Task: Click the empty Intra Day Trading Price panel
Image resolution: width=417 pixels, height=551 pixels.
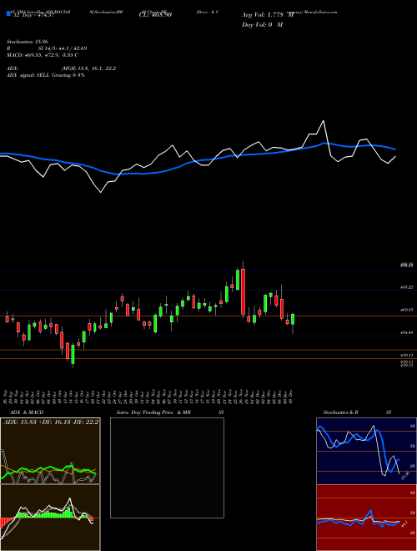Action: [x=167, y=468]
